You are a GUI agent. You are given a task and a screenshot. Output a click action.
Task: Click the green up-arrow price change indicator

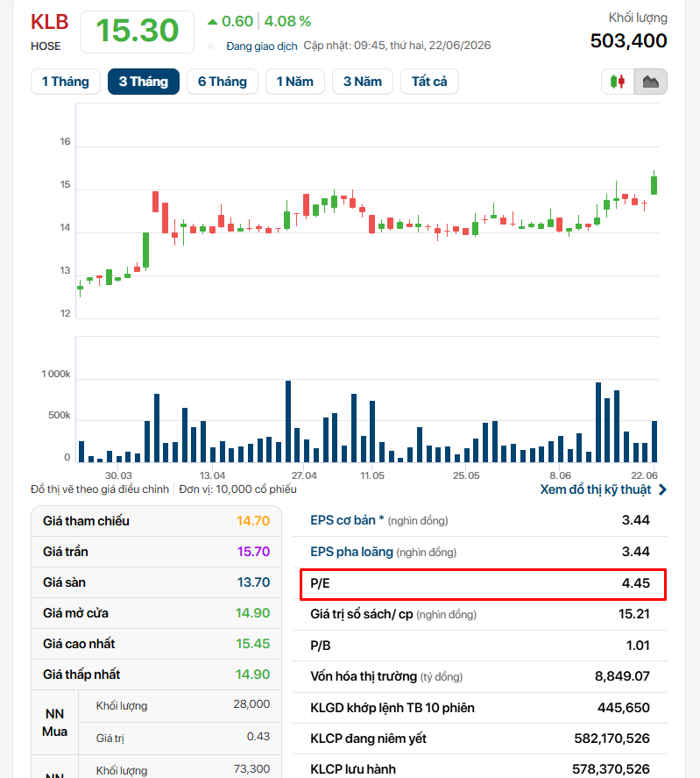click(x=212, y=21)
